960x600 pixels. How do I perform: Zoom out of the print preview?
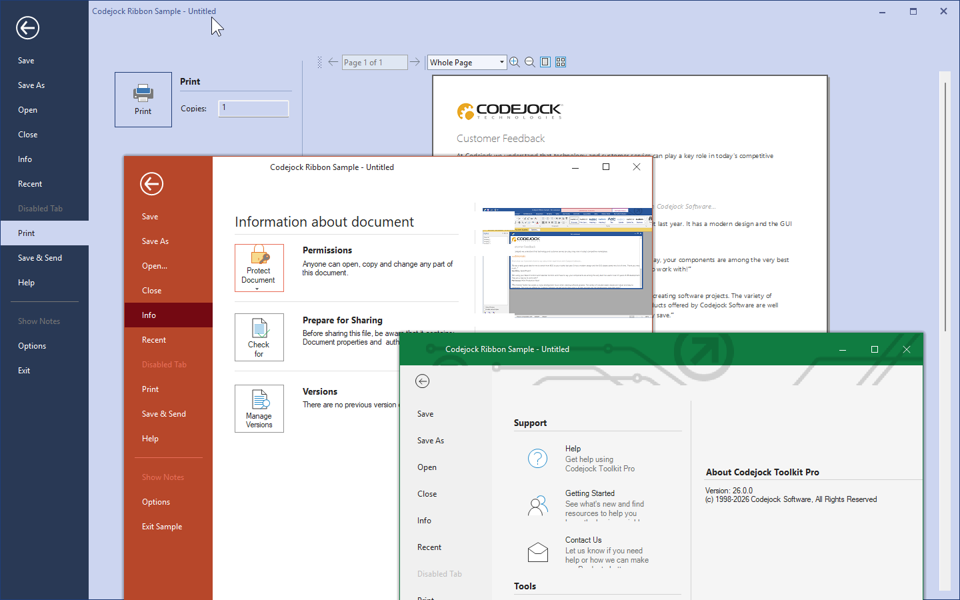coord(530,62)
